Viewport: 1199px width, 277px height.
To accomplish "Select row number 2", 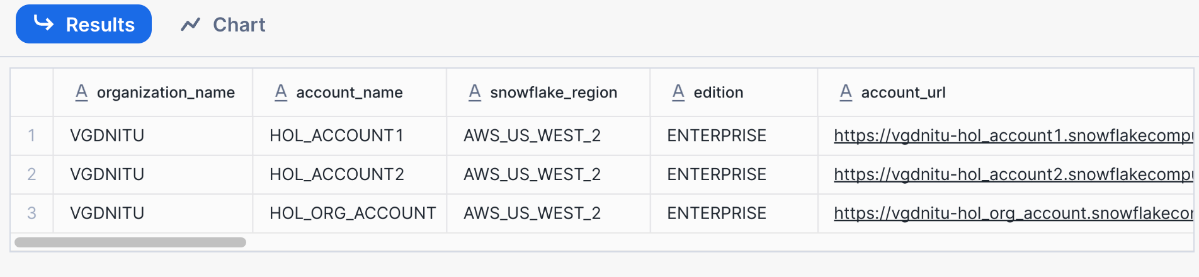I will [x=31, y=174].
